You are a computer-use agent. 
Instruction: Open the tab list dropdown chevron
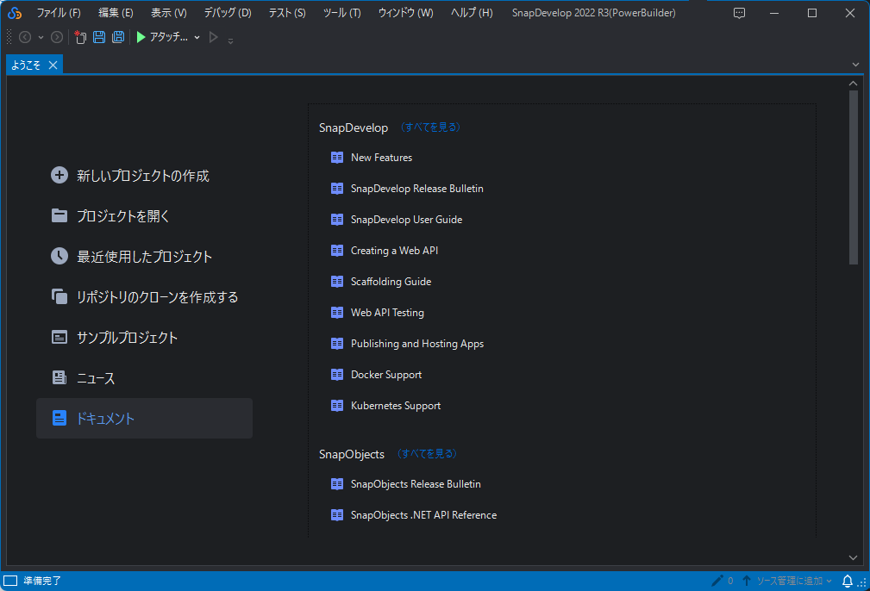[855, 65]
